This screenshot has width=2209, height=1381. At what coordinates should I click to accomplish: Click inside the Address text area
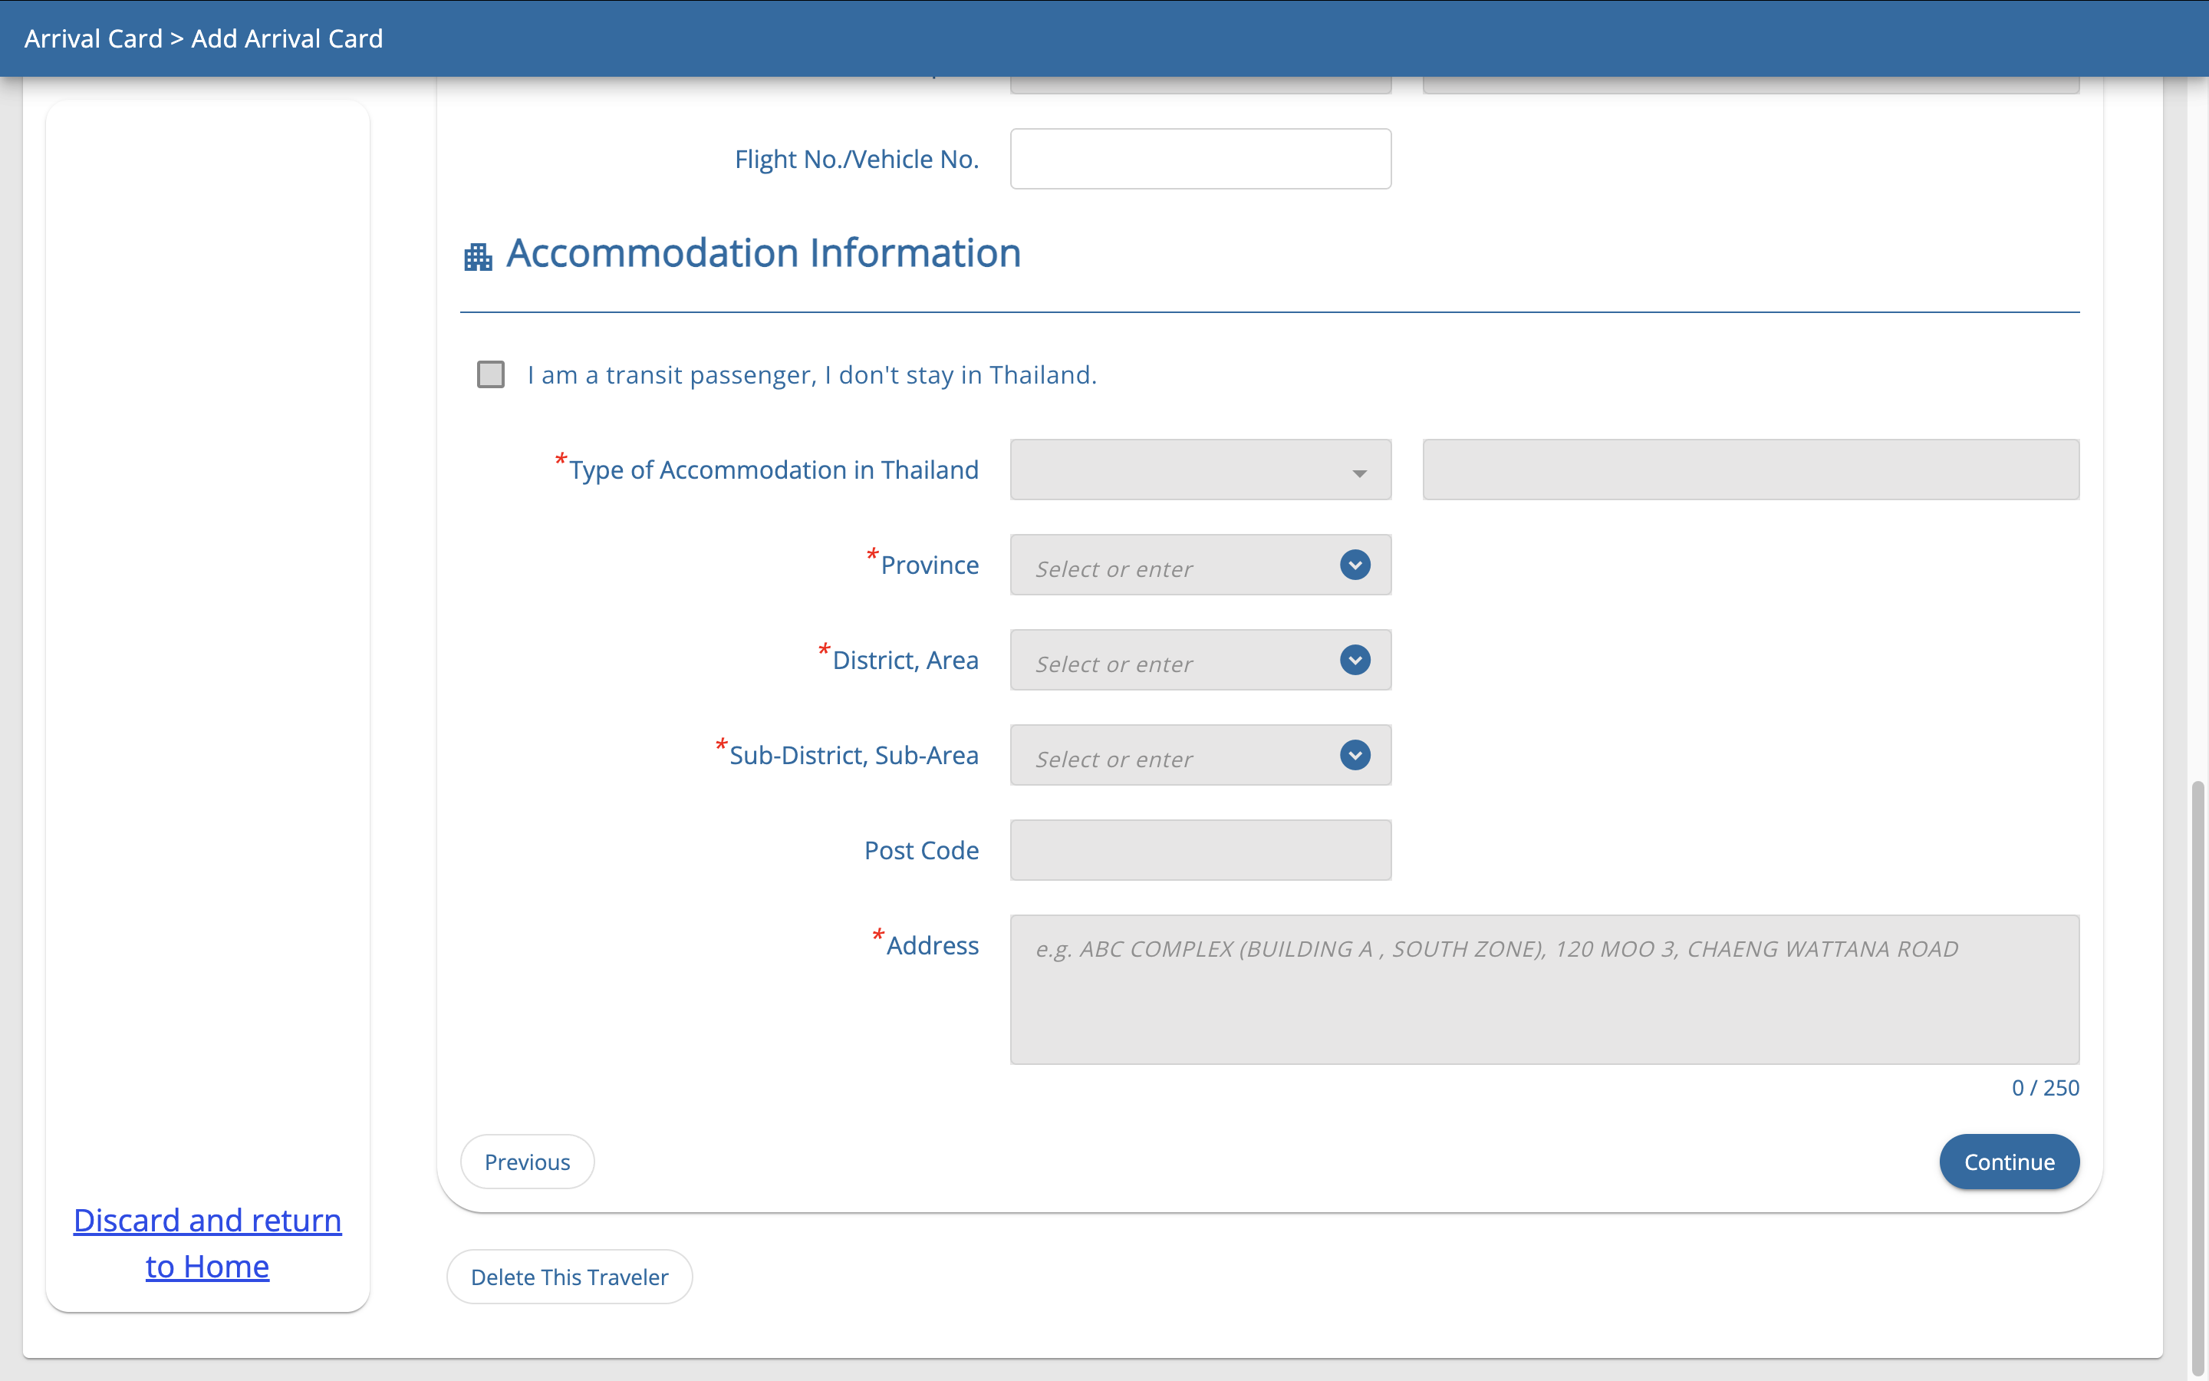pyautogui.click(x=1545, y=989)
